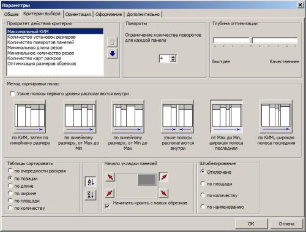Choose sorting 'узкие полосы располагаются внутри' thumbnail
This screenshot has height=232, width=306.
(177, 117)
